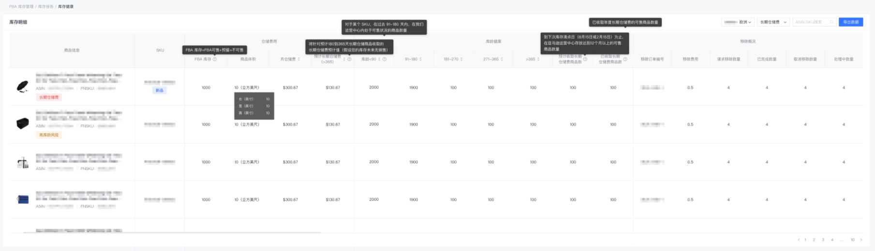Click 移除订单编号 column header
The image size is (875, 251).
coord(652,59)
